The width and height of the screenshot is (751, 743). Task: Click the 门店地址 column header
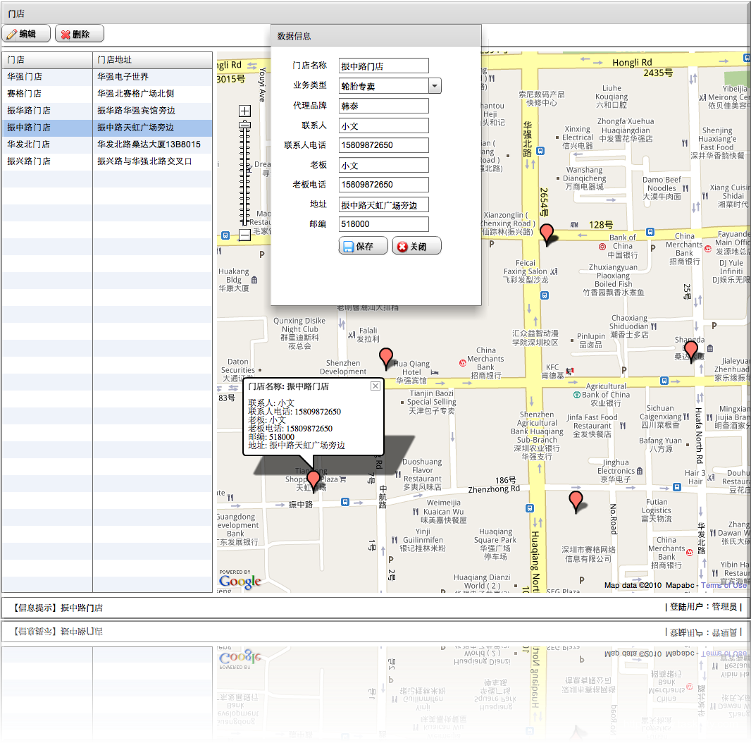(x=152, y=59)
